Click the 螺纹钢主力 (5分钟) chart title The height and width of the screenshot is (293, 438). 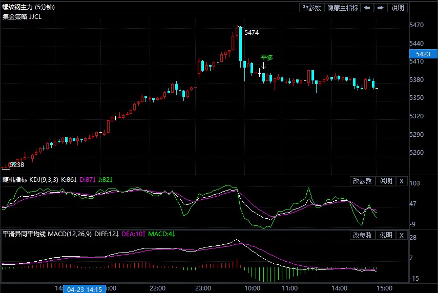[x=29, y=7]
